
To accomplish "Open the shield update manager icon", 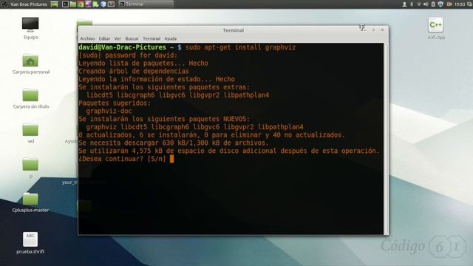I will (440, 4).
